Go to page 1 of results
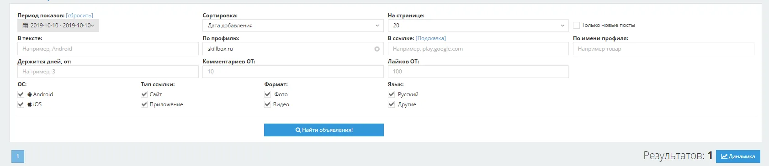Screen dimensions: 769x166 (x=17, y=156)
